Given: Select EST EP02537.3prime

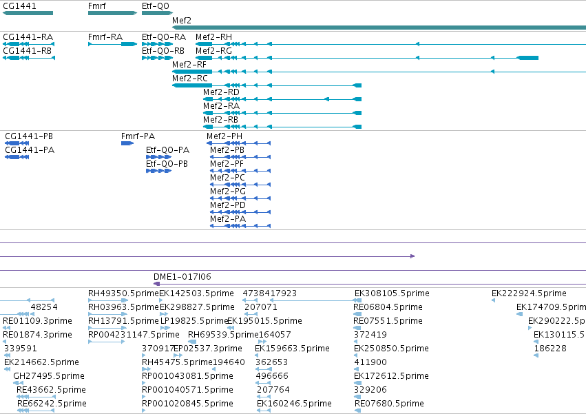Looking at the screenshot, I should pyautogui.click(x=208, y=349).
